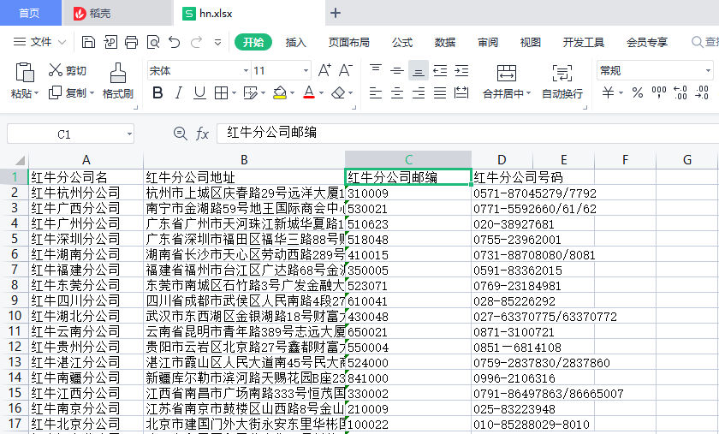Click the eraser clear formatting icon
Viewport: 719px width, 434px height.
pyautogui.click(x=338, y=92)
